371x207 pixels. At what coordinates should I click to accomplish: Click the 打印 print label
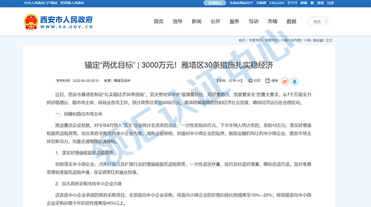[x=257, y=80]
